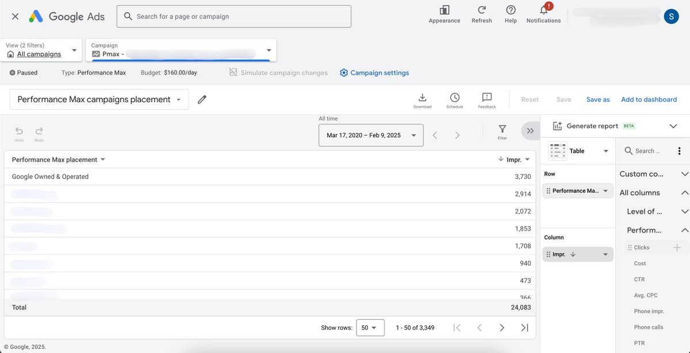Select the Phone calls column item

[x=648, y=327]
